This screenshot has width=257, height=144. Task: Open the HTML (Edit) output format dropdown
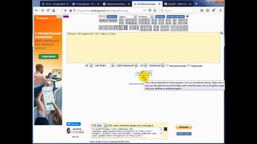tap(99, 126)
